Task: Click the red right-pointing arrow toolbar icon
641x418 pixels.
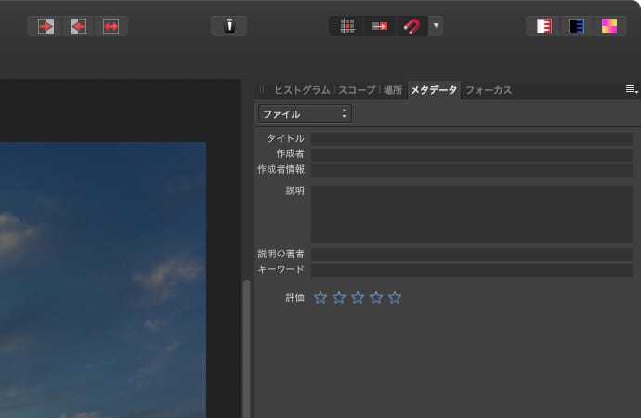Action: click(46, 26)
